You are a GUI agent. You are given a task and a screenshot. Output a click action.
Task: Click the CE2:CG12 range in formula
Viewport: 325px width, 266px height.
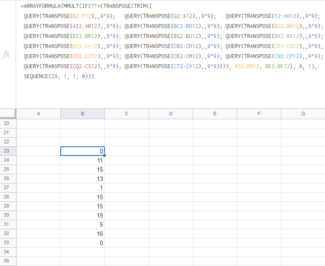tap(287, 46)
